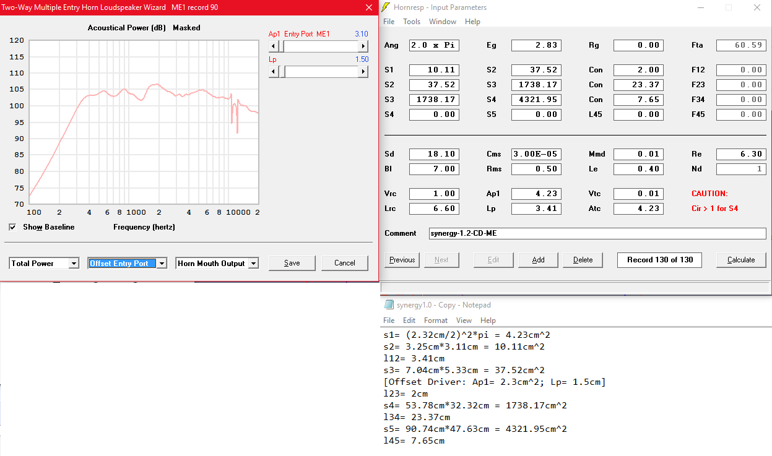772x456 pixels.
Task: Click the Atc field showing 4.23
Action: click(x=638, y=209)
